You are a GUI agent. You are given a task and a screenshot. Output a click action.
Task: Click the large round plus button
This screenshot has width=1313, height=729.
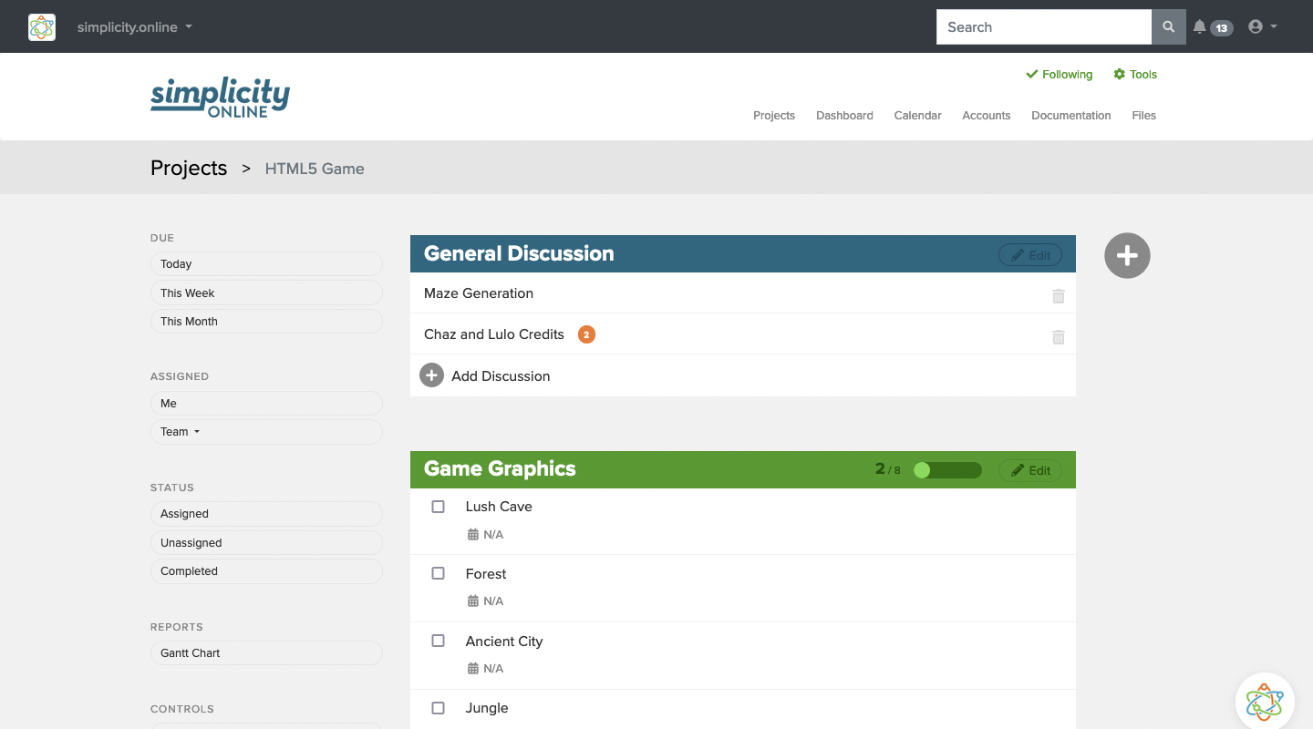click(x=1127, y=256)
